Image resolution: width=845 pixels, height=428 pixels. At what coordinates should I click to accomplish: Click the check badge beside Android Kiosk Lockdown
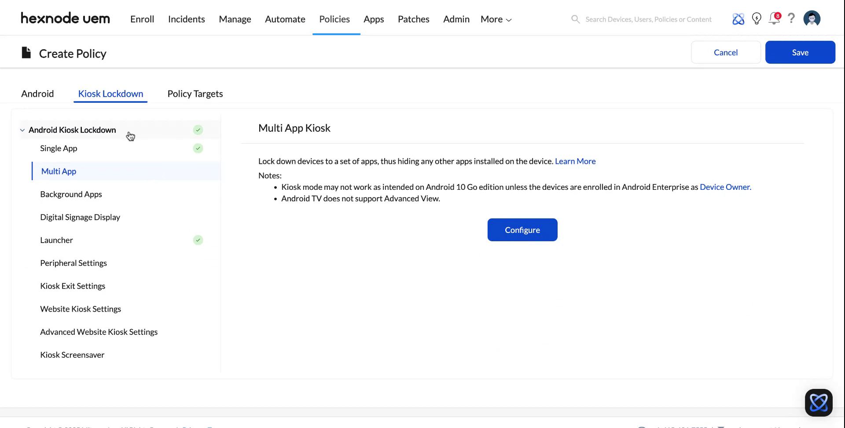[x=198, y=130]
